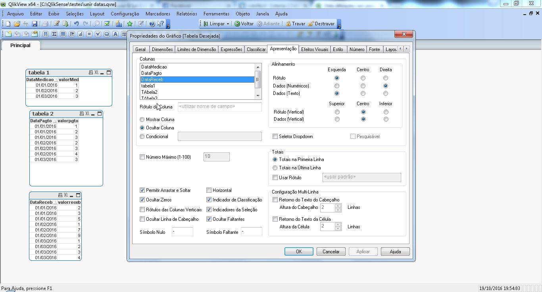
Task: Open the Quick Chart wizard icon
Action: (x=119, y=24)
